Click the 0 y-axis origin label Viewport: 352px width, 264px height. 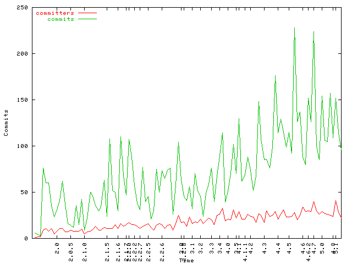[26, 239]
